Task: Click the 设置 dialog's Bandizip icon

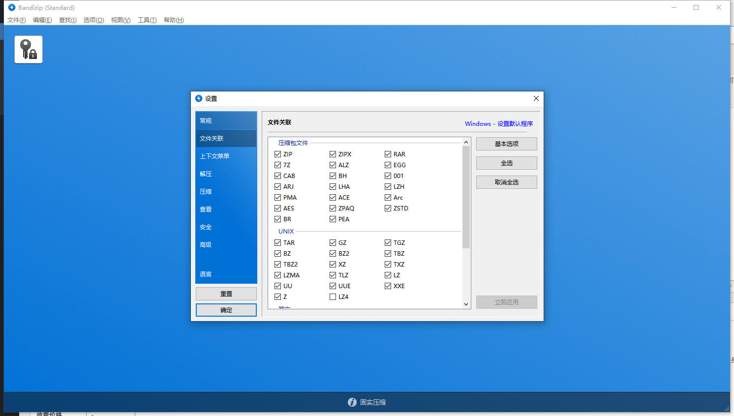Action: click(199, 98)
